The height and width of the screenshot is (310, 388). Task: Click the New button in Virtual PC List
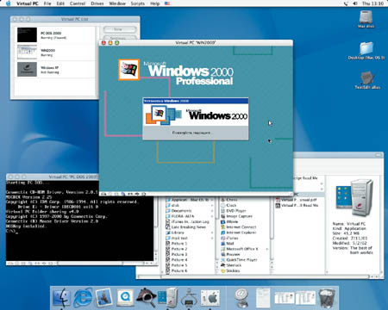point(120,29)
